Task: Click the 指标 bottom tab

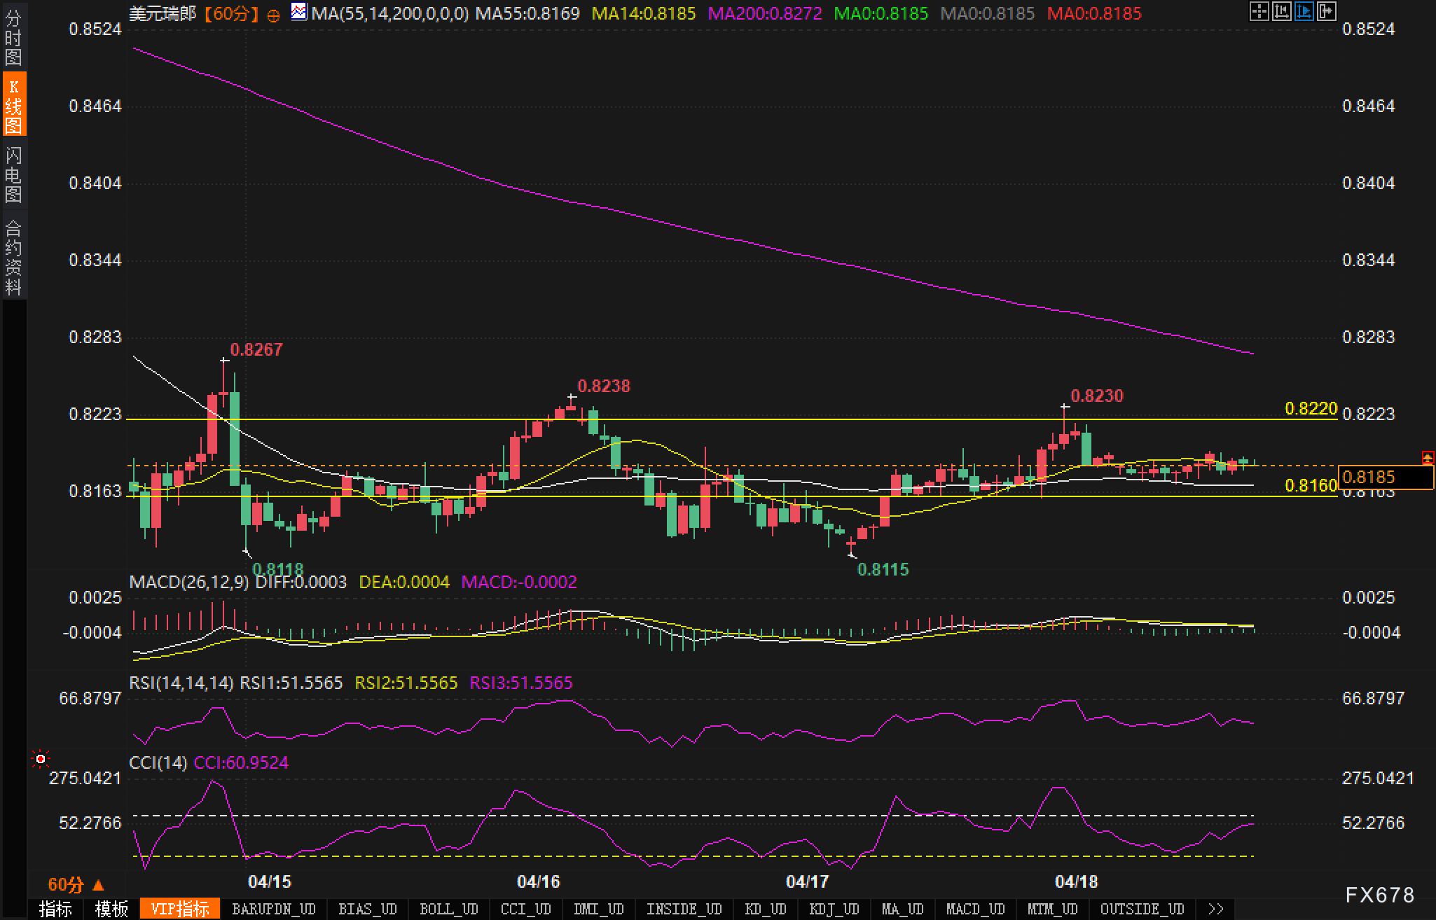Action: point(55,909)
